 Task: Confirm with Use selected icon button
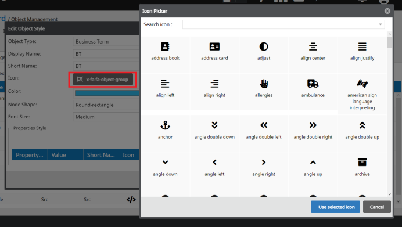point(335,207)
